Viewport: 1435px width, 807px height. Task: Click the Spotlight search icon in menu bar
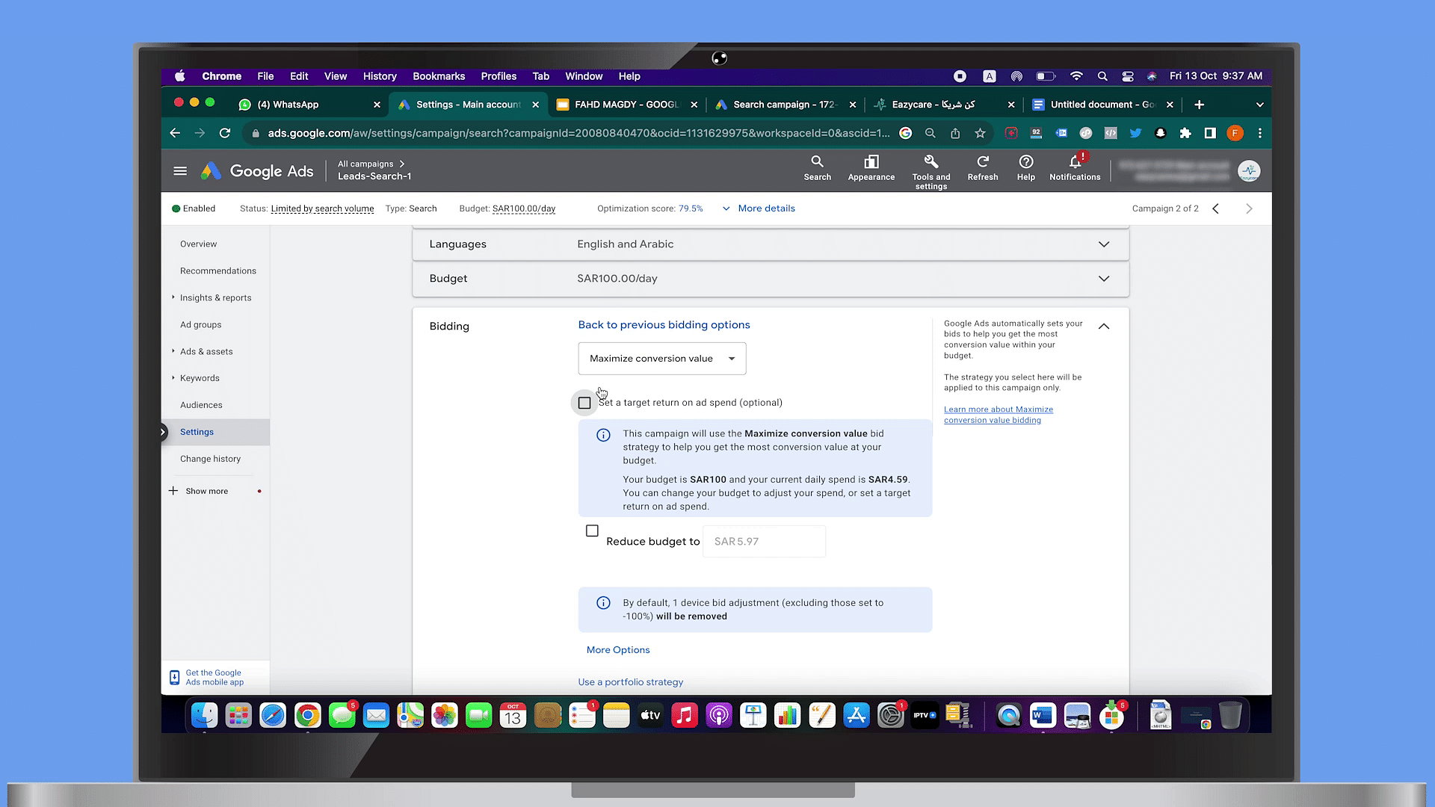(x=1102, y=76)
